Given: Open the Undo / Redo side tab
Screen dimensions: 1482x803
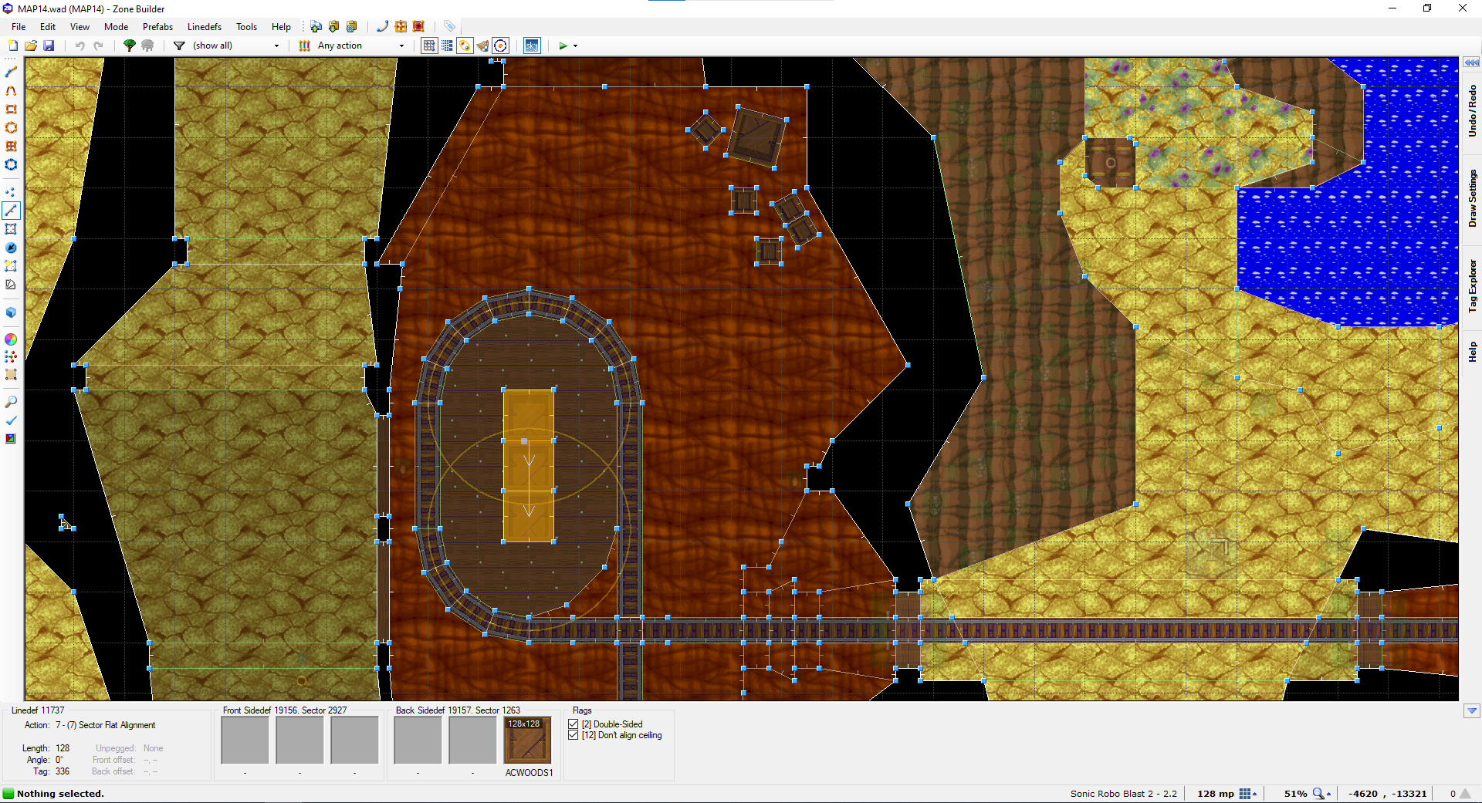Looking at the screenshot, I should [1472, 112].
